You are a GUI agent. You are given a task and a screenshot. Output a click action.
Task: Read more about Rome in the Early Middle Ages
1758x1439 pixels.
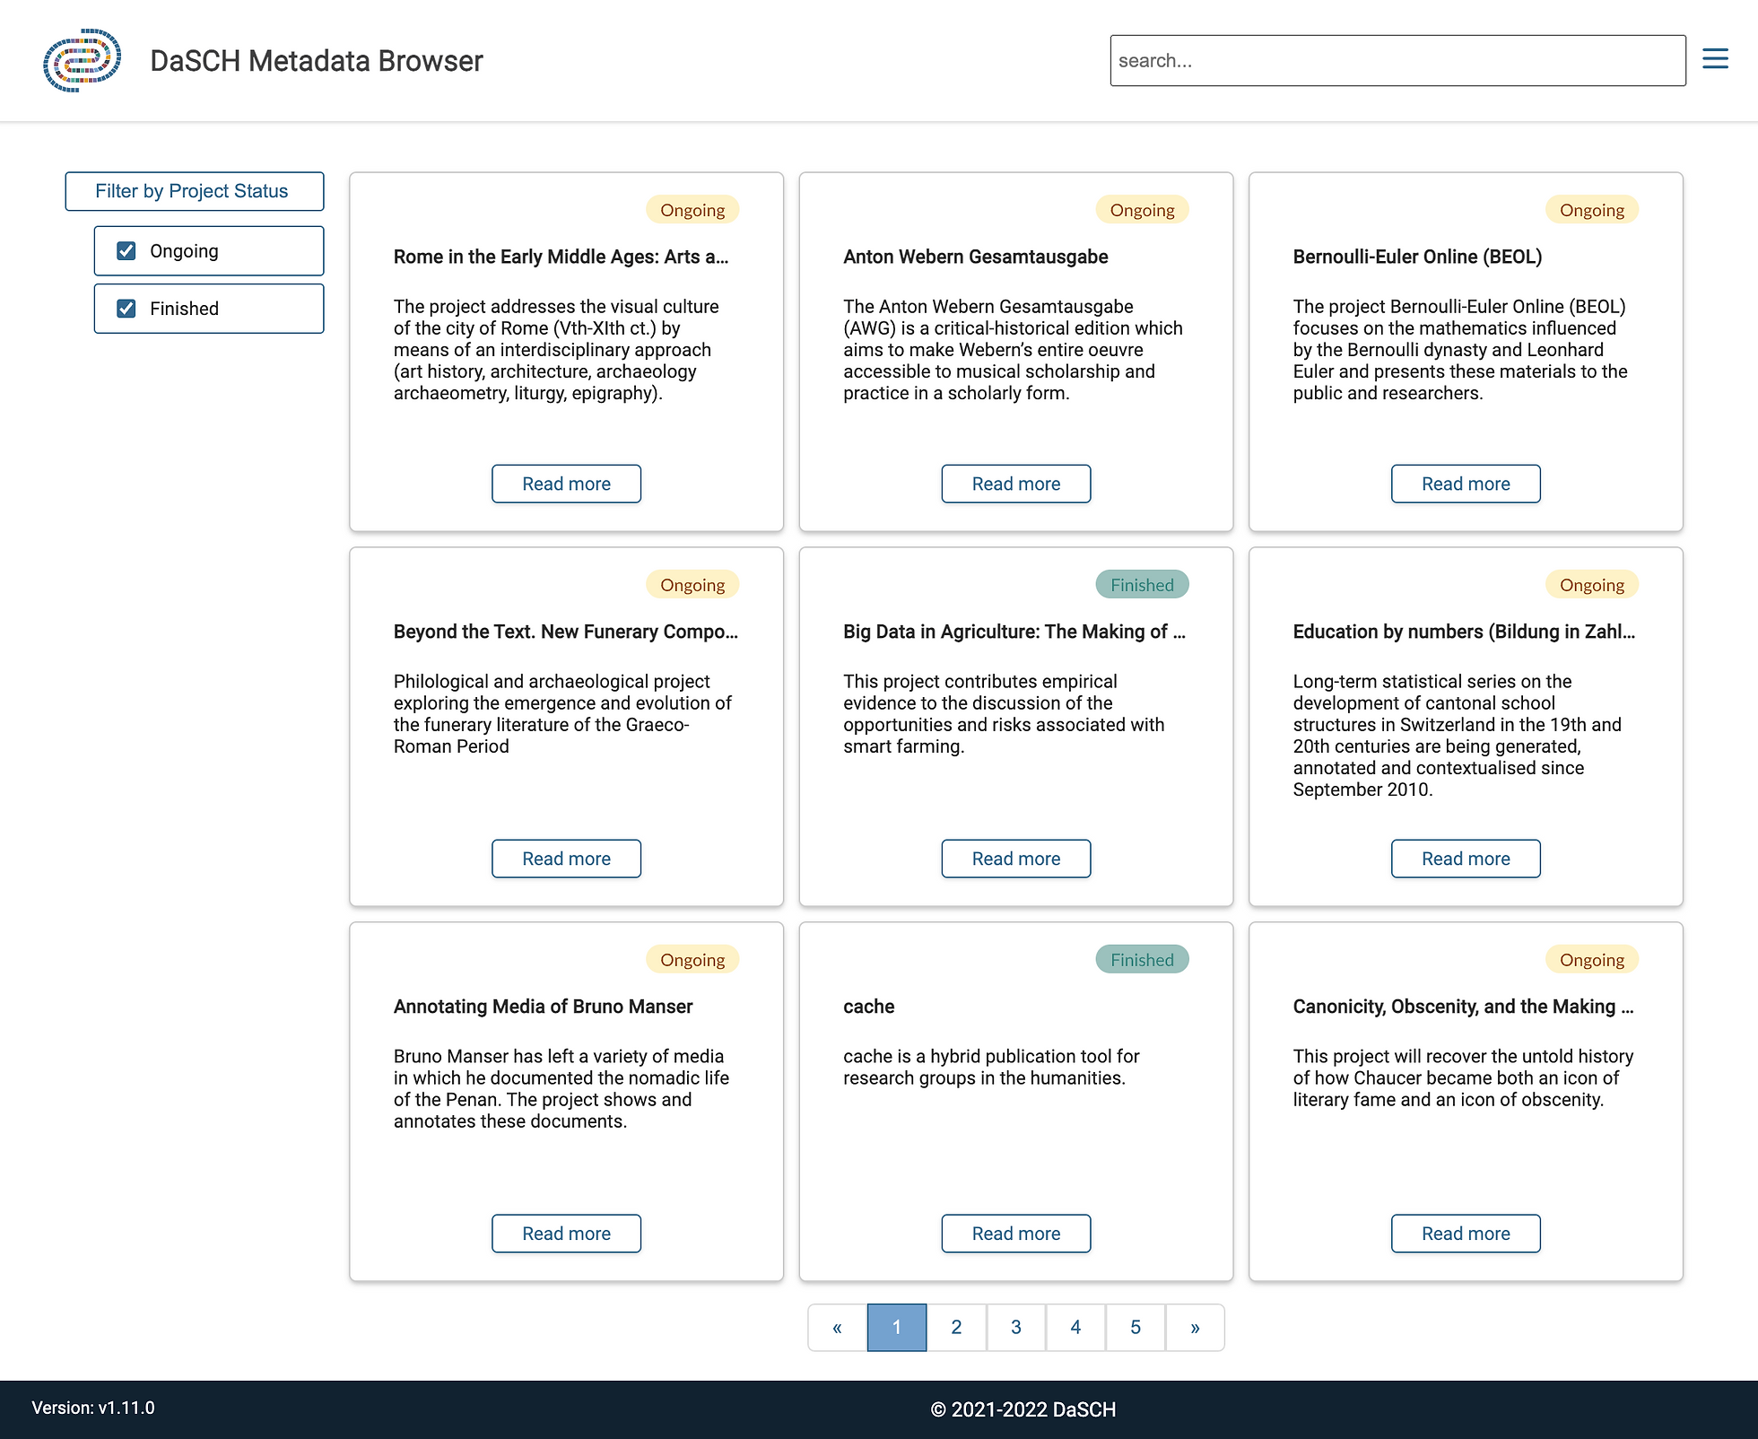[x=566, y=484]
